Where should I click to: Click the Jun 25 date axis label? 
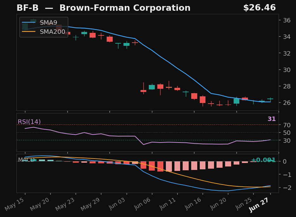pyautogui.click(x=243, y=204)
